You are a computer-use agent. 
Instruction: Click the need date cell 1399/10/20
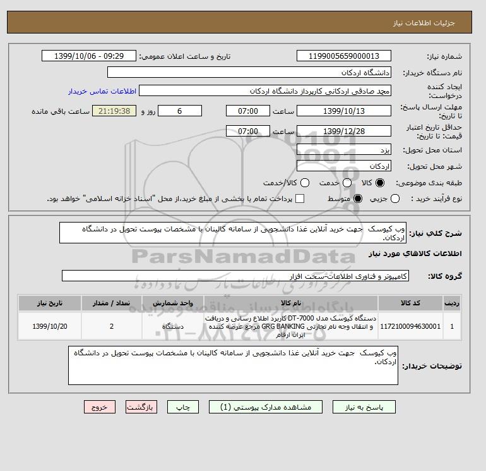(50, 326)
